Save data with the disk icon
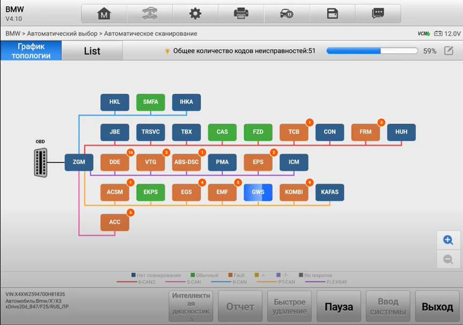 (332, 13)
